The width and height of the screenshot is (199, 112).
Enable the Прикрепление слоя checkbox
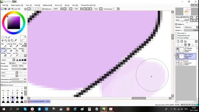(x=176, y=35)
